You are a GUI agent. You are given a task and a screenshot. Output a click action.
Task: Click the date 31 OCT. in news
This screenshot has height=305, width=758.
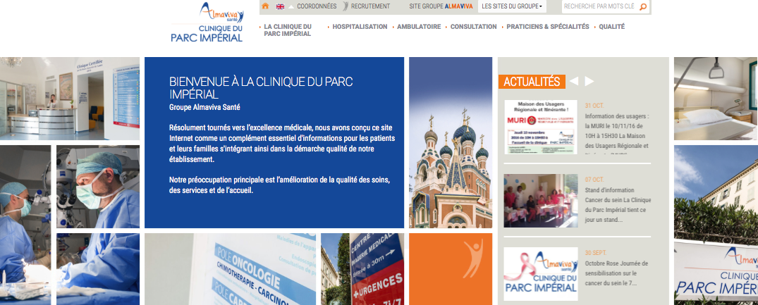tap(594, 105)
